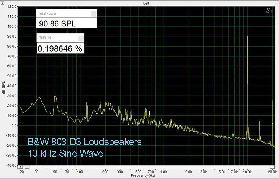Screen dimensions: 279x179
Task: Click the plus expand icon at top-left corner
Action: 3,3
